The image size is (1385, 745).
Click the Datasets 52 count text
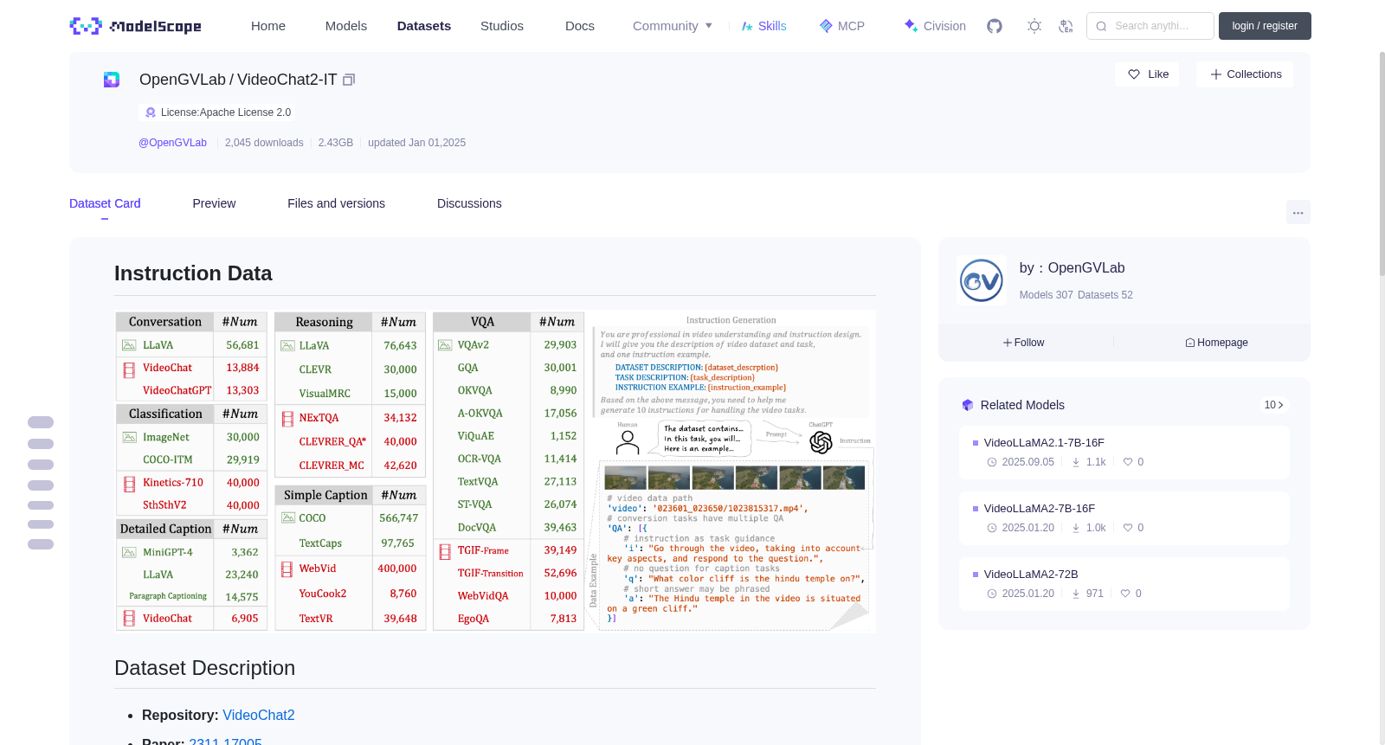click(x=1105, y=295)
